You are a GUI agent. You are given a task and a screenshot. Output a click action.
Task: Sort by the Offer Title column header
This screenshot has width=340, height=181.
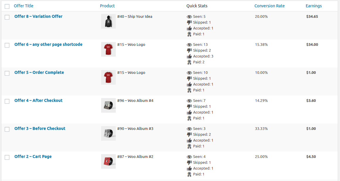pos(23,6)
